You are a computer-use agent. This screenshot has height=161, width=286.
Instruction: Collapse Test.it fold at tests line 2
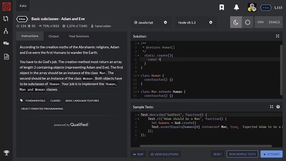138,119
